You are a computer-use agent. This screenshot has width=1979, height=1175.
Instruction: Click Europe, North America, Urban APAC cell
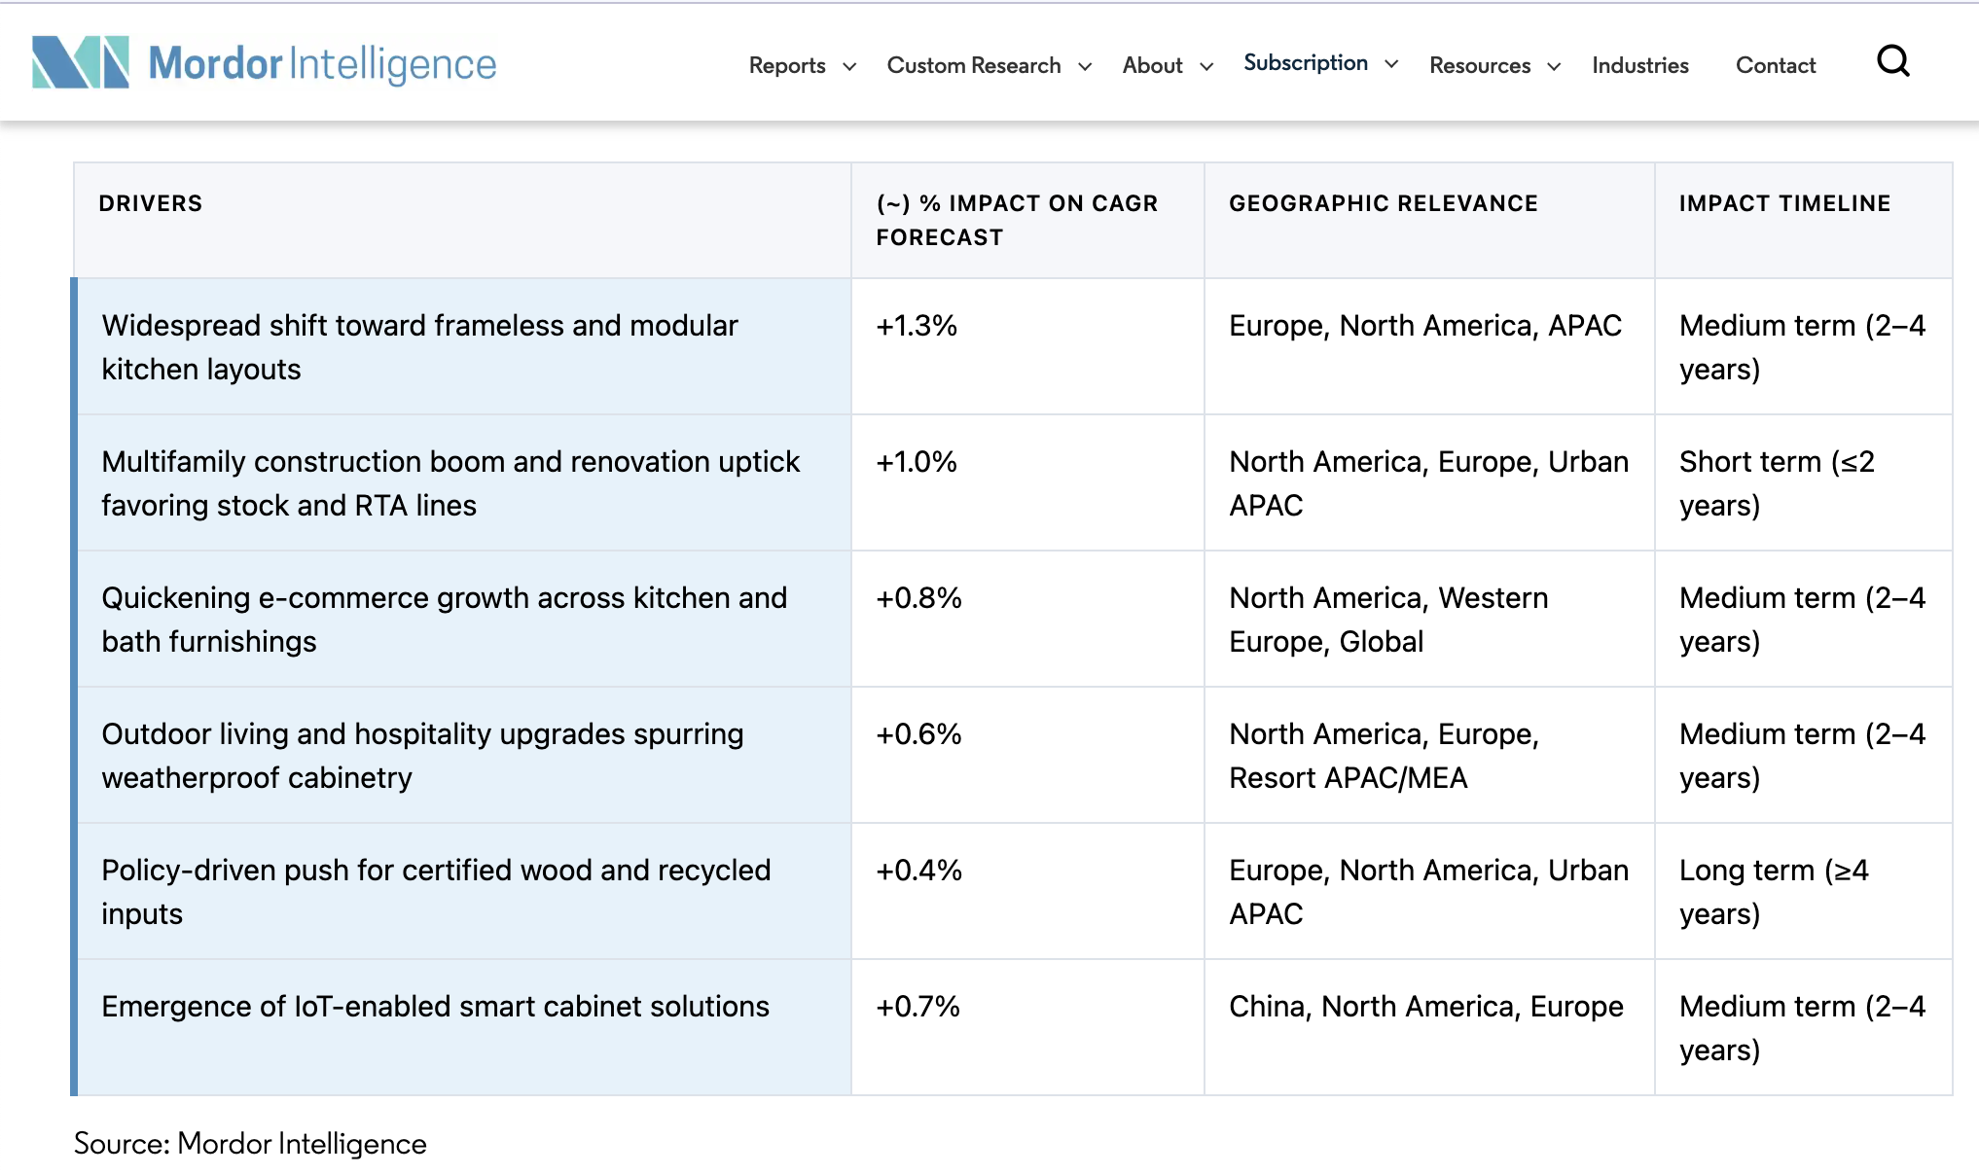coord(1428,892)
